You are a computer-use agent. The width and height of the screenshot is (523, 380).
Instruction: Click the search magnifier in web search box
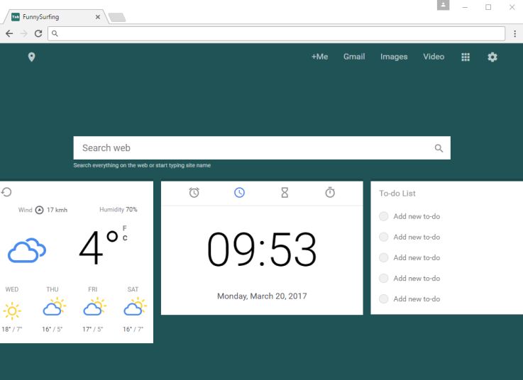click(439, 148)
